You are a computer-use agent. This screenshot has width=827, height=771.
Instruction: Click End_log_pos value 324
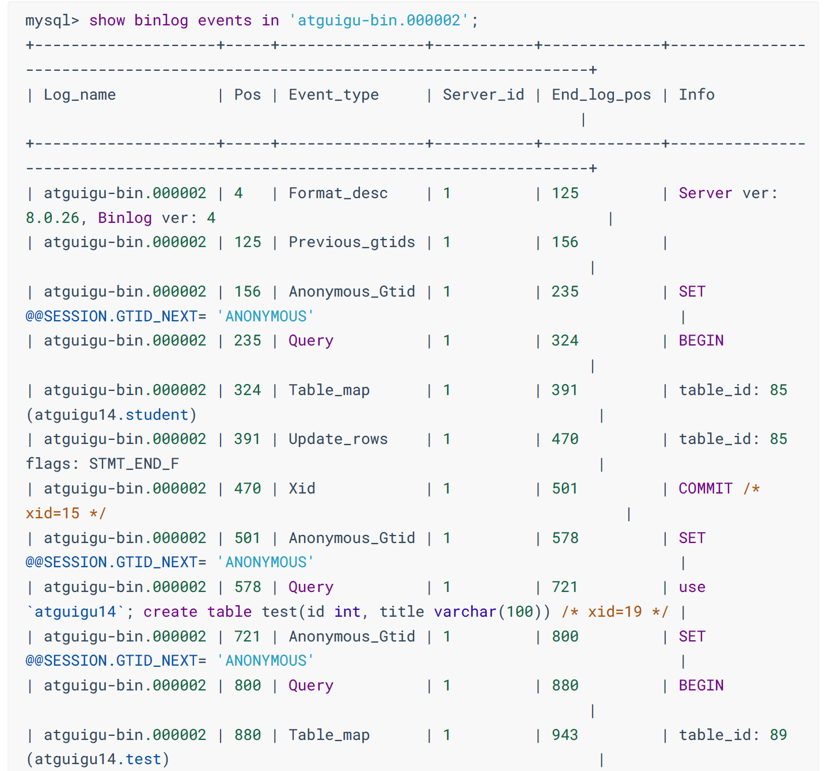tap(565, 341)
